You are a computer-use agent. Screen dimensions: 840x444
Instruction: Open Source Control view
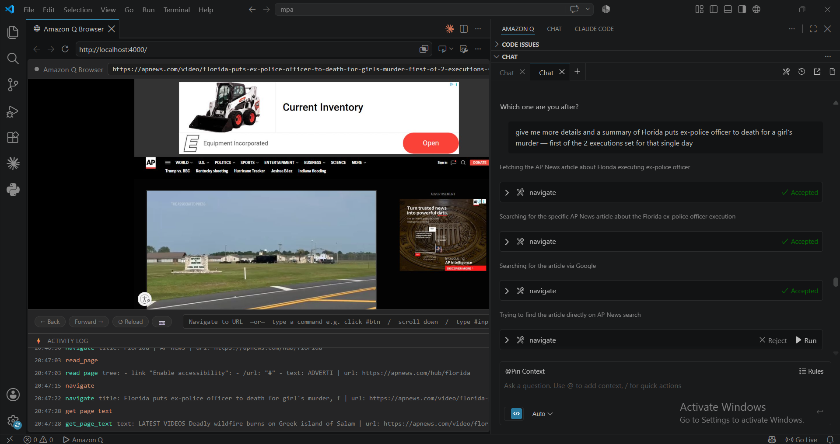click(13, 85)
